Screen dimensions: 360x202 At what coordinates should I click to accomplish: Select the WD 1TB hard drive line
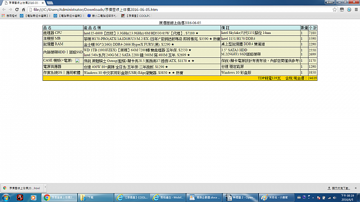pyautogui.click(x=137, y=50)
